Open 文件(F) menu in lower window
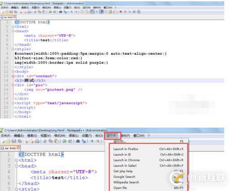The width and height of the screenshot is (230, 191). click(6, 136)
